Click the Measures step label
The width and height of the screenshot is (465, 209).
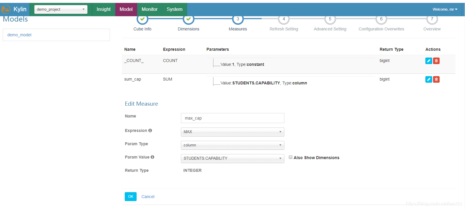238,29
